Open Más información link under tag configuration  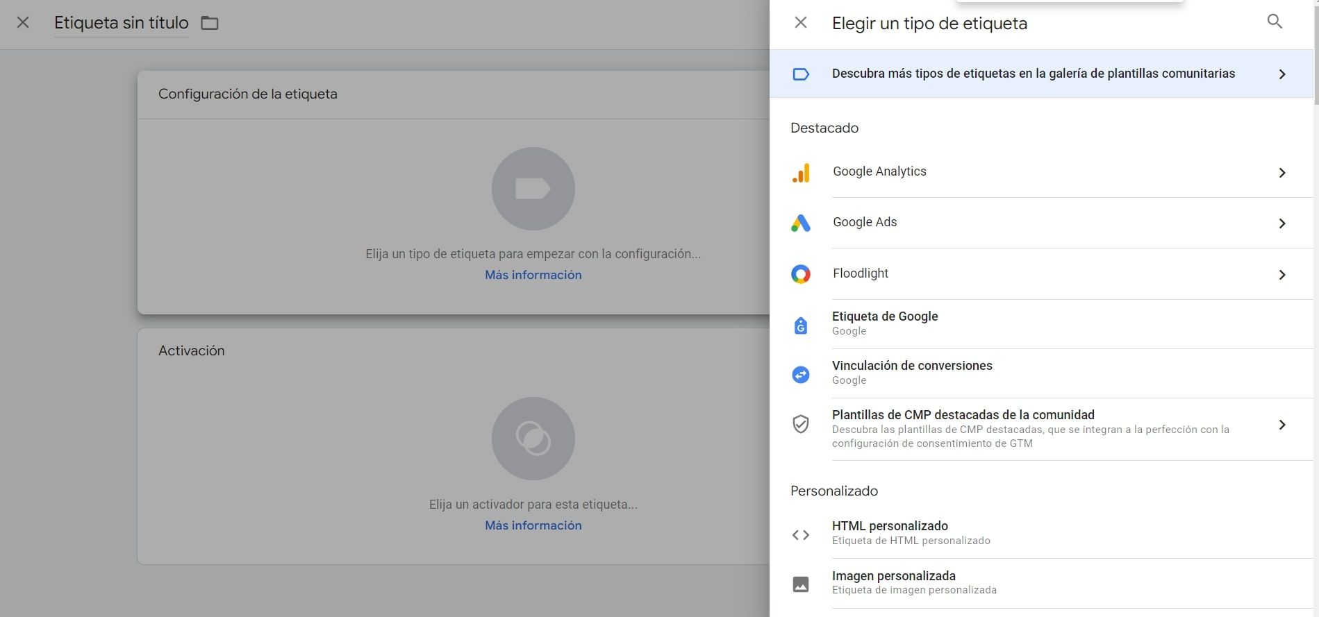533,275
